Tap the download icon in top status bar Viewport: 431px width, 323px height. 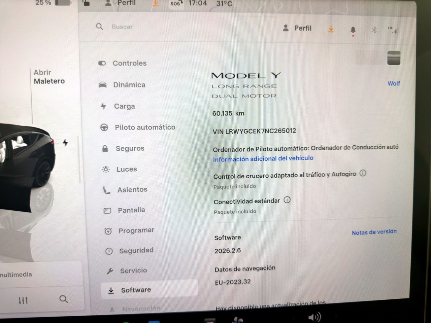tap(156, 3)
